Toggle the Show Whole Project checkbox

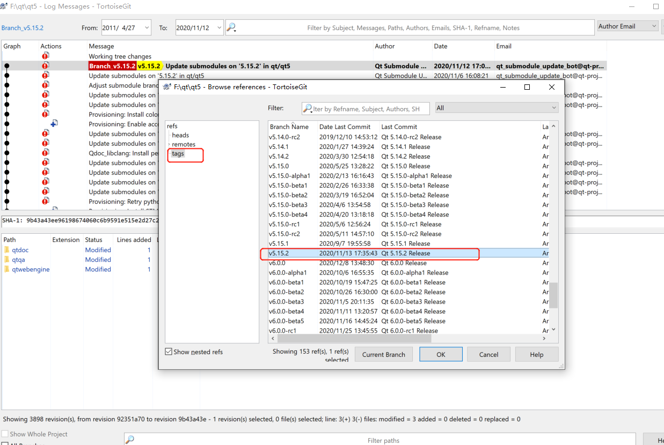tap(5, 434)
